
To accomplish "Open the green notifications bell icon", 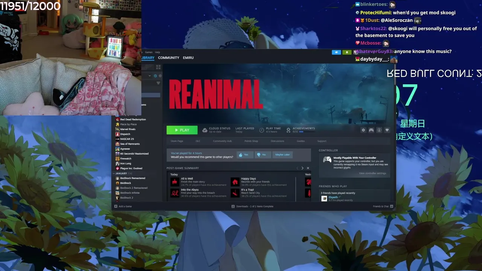I will click(347, 52).
